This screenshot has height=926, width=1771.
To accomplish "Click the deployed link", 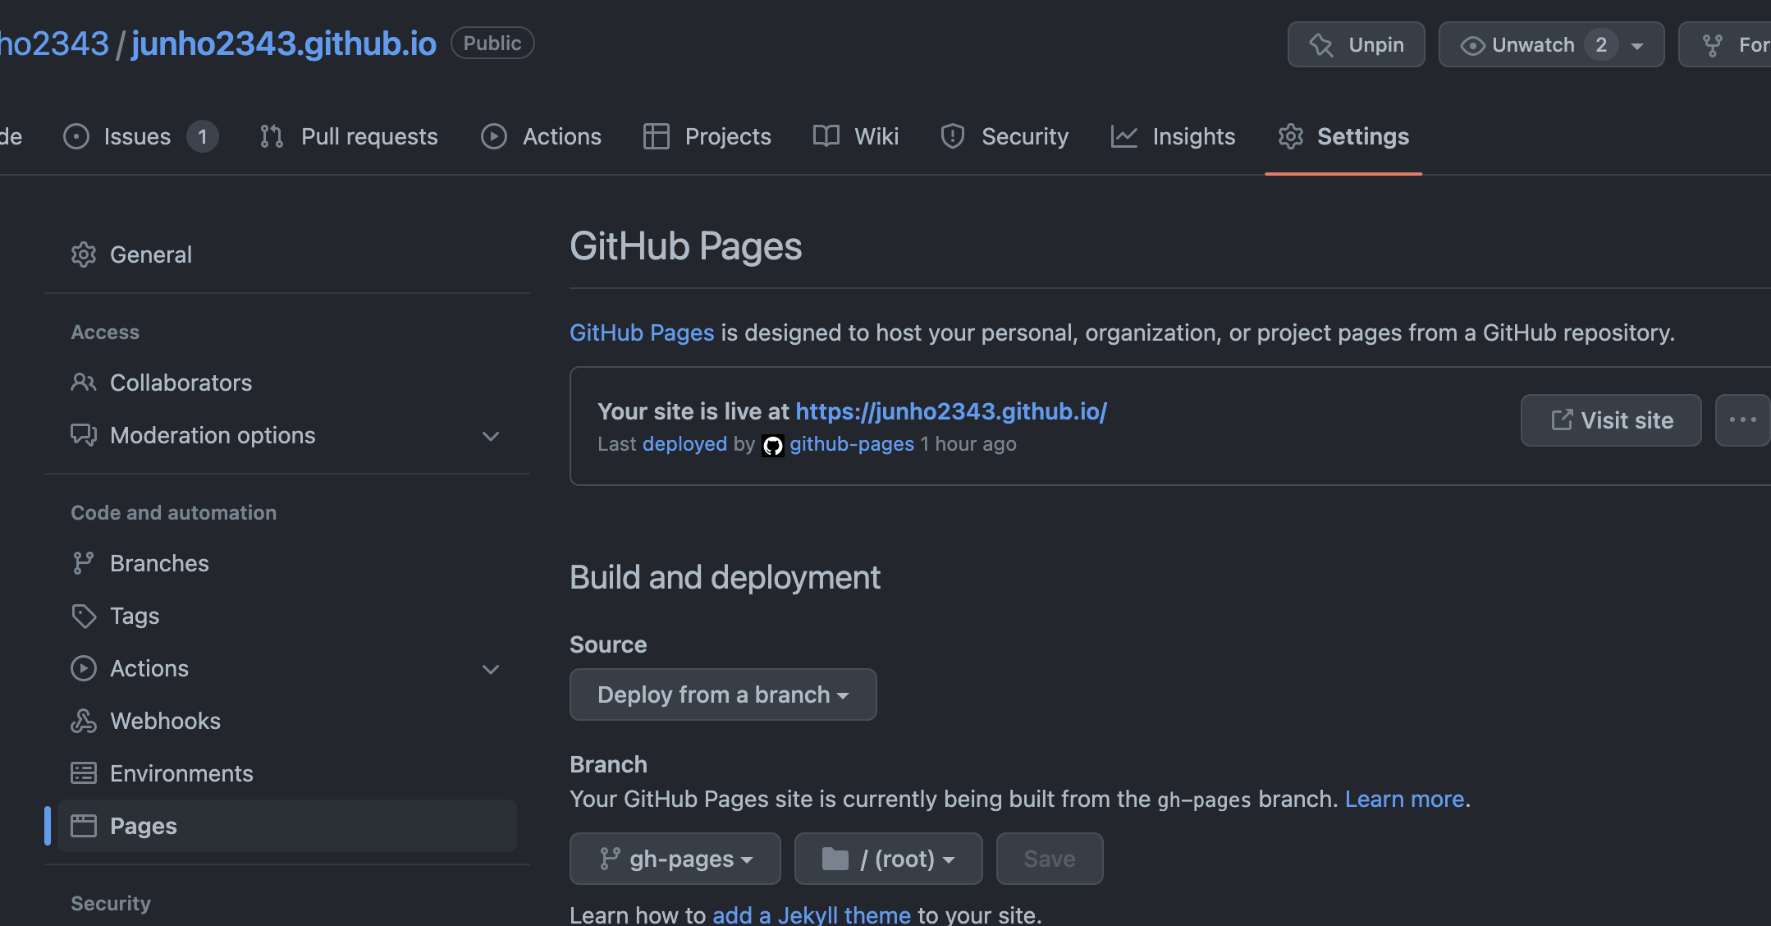I will [x=684, y=444].
